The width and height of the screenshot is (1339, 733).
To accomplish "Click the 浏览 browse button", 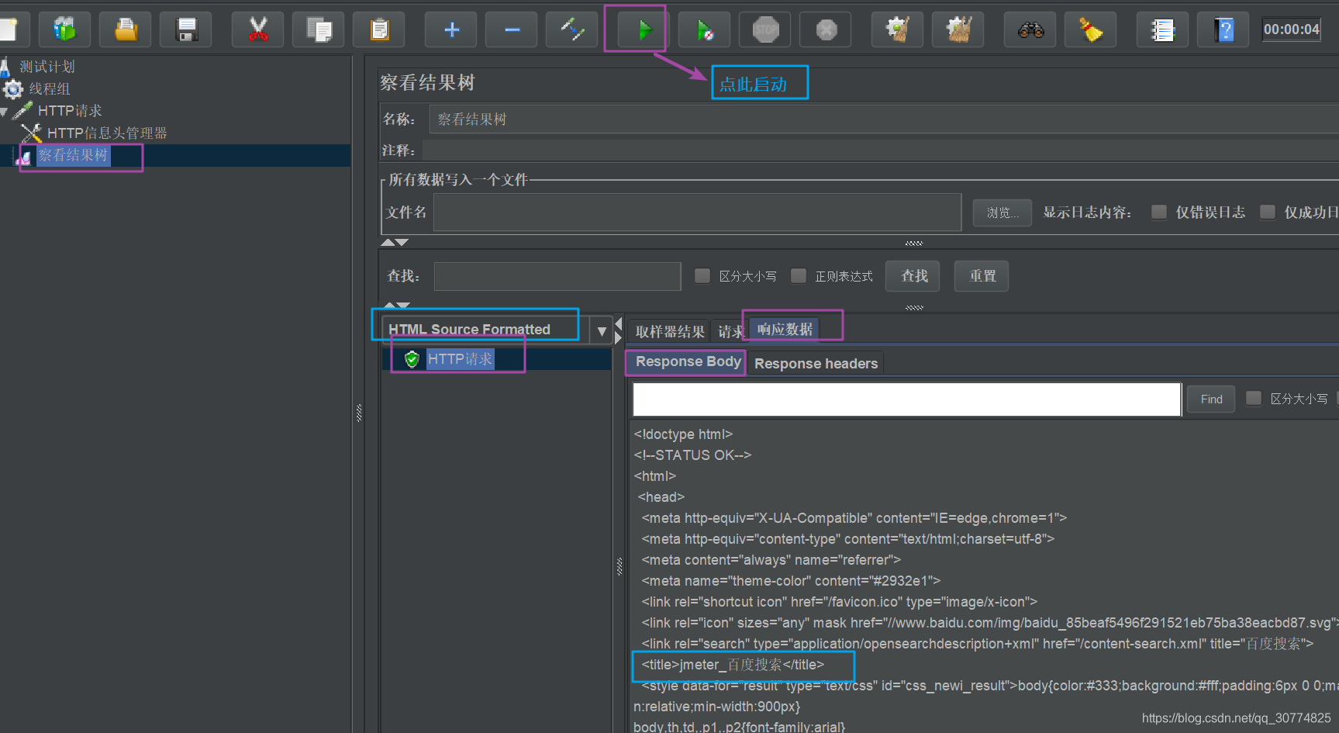I will coord(1003,213).
